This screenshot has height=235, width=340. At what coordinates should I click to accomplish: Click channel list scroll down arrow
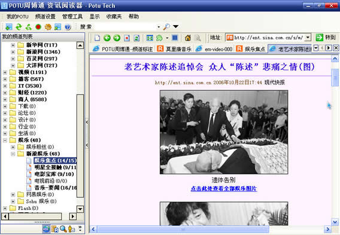click(x=80, y=209)
